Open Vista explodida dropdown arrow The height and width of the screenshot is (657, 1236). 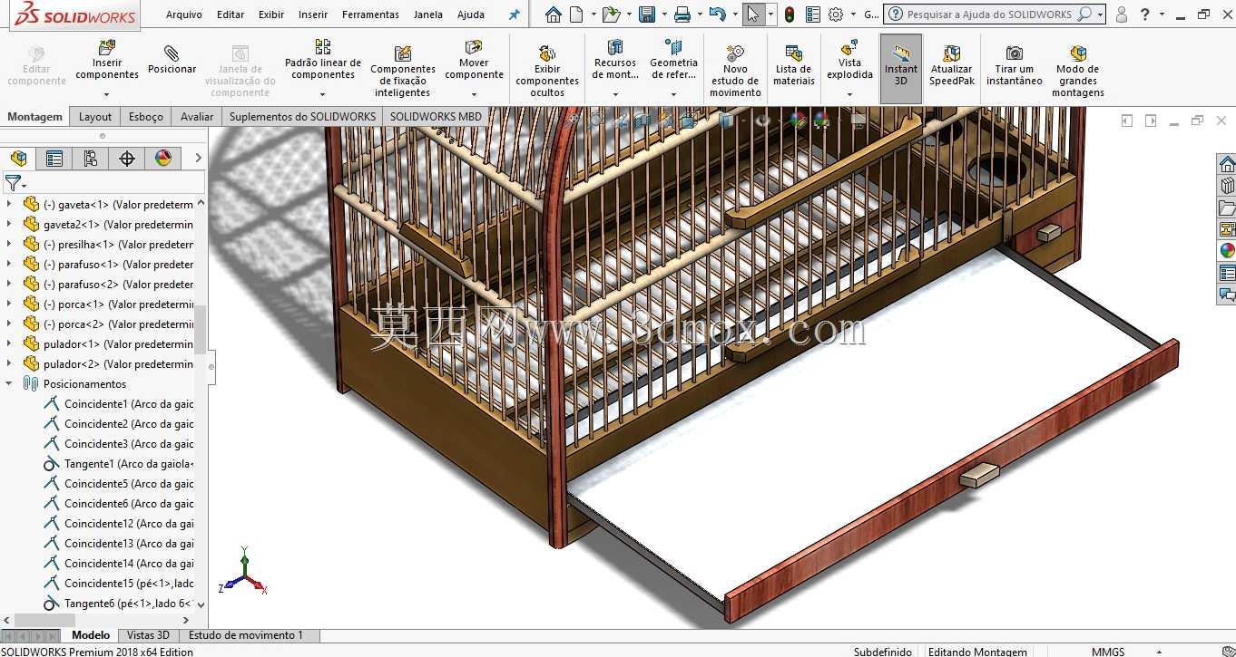pyautogui.click(x=849, y=94)
